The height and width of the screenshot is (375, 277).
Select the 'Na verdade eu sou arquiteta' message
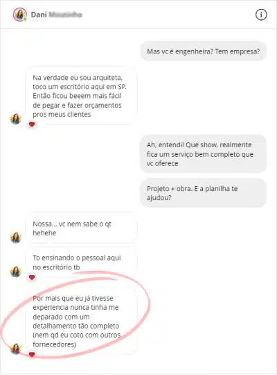81,96
